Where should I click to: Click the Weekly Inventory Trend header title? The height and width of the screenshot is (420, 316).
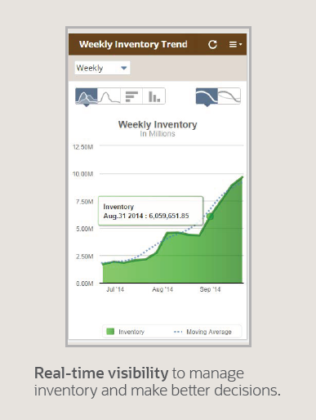pos(133,44)
